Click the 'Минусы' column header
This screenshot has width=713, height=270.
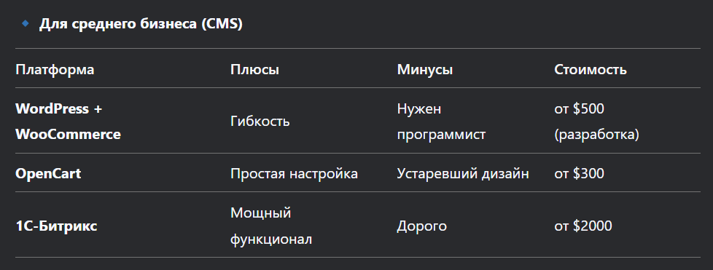(425, 70)
